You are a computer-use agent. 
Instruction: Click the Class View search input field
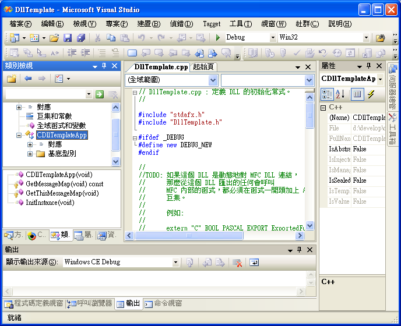click(x=46, y=94)
